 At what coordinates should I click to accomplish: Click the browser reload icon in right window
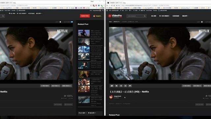[112, 6]
